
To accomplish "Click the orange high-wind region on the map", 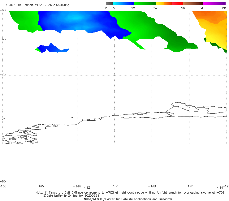I will tap(210, 16).
